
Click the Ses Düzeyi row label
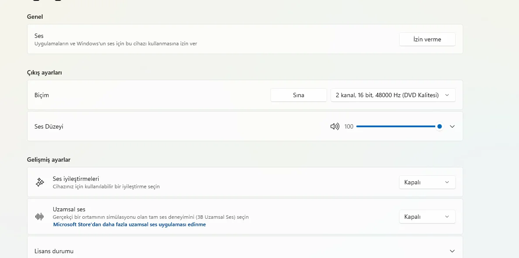pos(49,126)
